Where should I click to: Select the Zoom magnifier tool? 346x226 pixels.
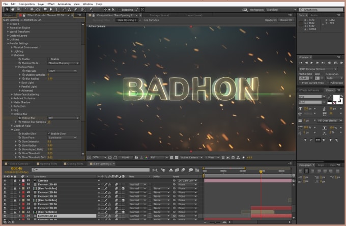pos(19,9)
